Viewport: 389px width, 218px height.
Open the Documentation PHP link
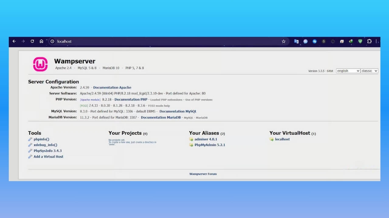131,99
